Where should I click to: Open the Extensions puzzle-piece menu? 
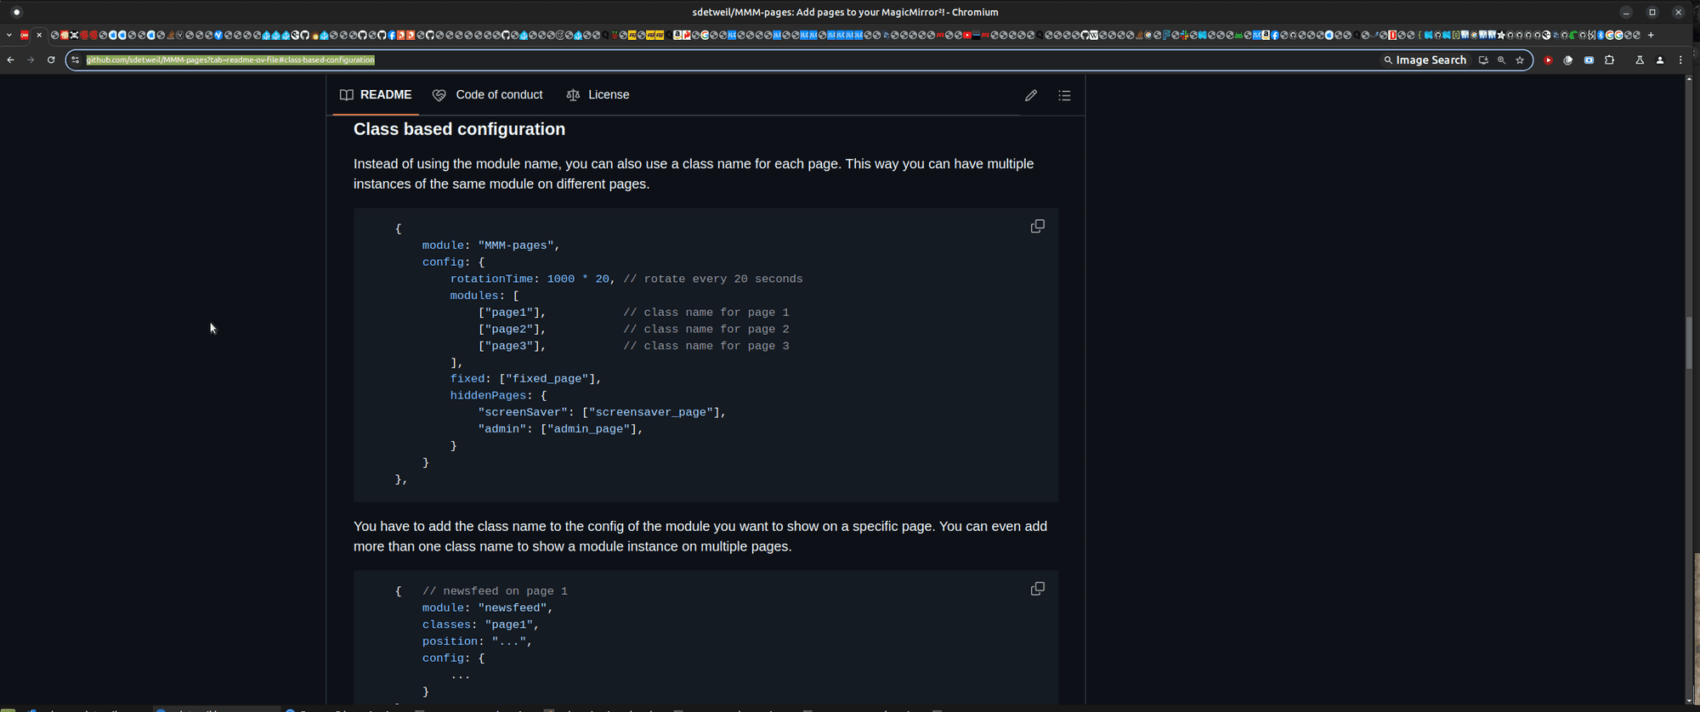(1609, 59)
